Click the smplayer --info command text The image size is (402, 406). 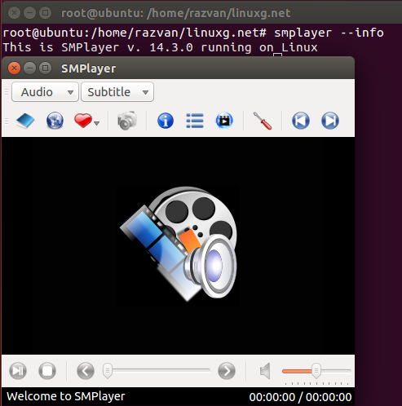click(329, 33)
